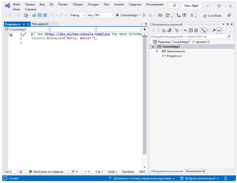Viewport: 237px width, 183px height.
Task: Expand the Зависимости tree node
Action: pos(157,51)
